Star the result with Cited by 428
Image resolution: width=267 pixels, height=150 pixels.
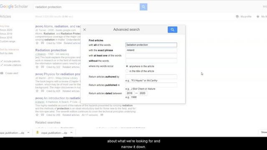tap(37, 91)
